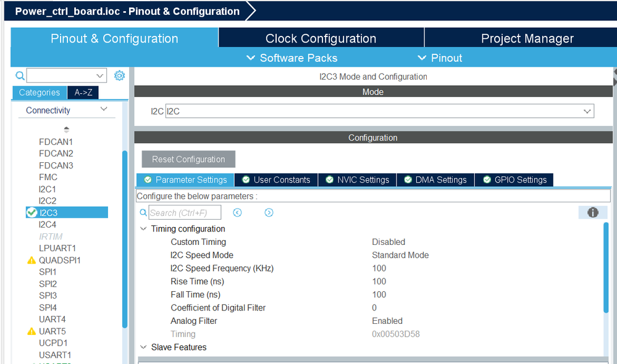This screenshot has width=617, height=364.
Task: Open the Software Packs menu
Action: [292, 58]
